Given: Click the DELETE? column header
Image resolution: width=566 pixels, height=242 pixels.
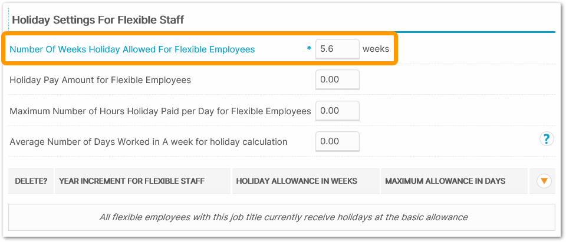Looking at the screenshot, I should point(31,181).
